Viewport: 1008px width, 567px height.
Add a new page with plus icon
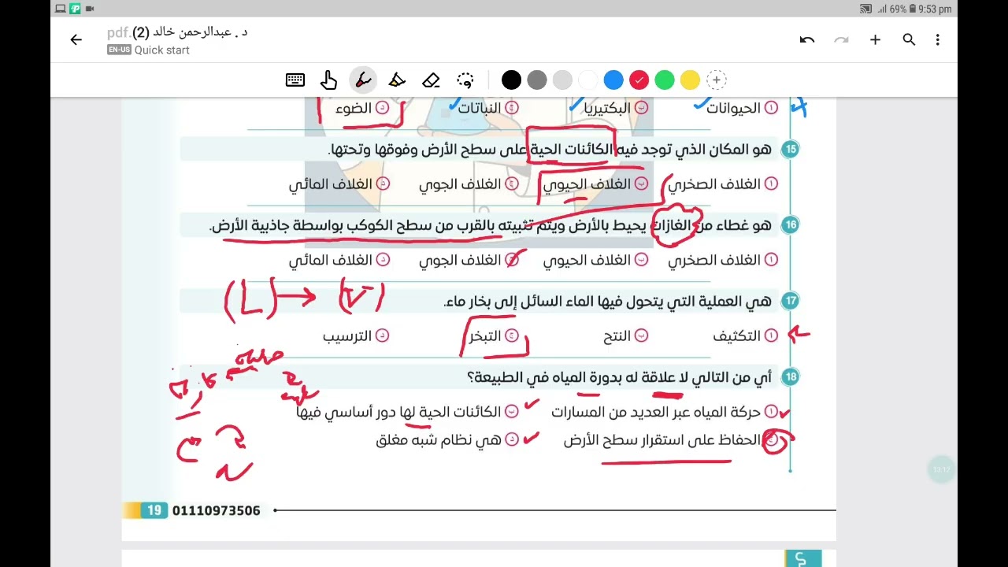coord(875,39)
